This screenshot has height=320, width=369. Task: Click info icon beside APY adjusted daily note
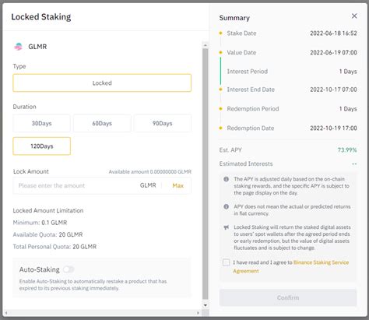[227, 179]
